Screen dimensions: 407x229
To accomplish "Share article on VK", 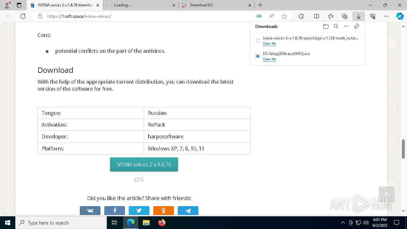I will (x=90, y=211).
